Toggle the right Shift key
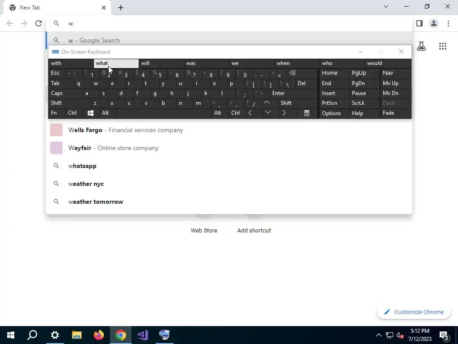The width and height of the screenshot is (458, 344). 297,103
